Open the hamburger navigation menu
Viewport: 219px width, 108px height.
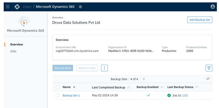pyautogui.click(x=8, y=7)
